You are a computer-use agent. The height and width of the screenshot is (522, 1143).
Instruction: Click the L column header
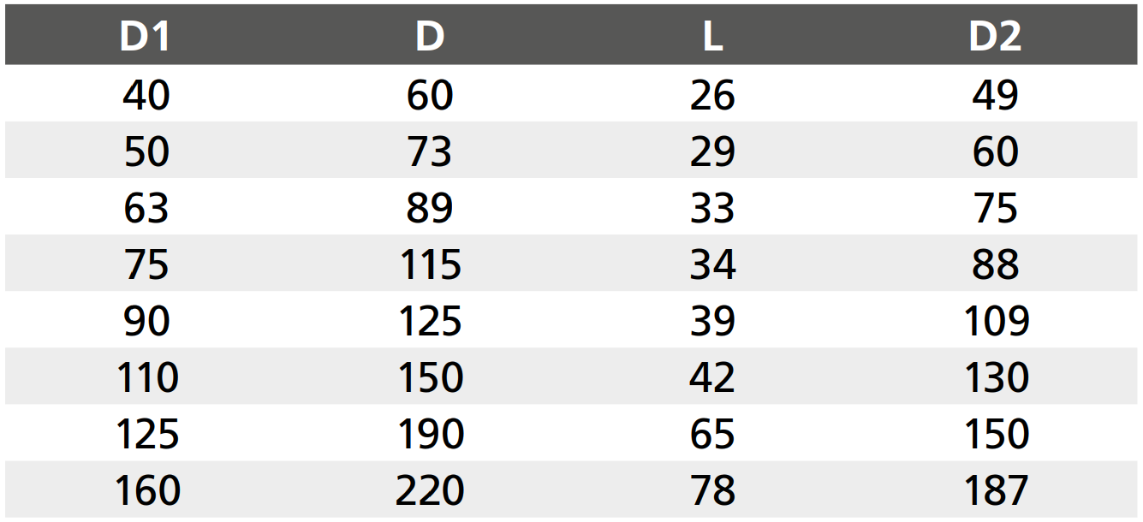(712, 37)
